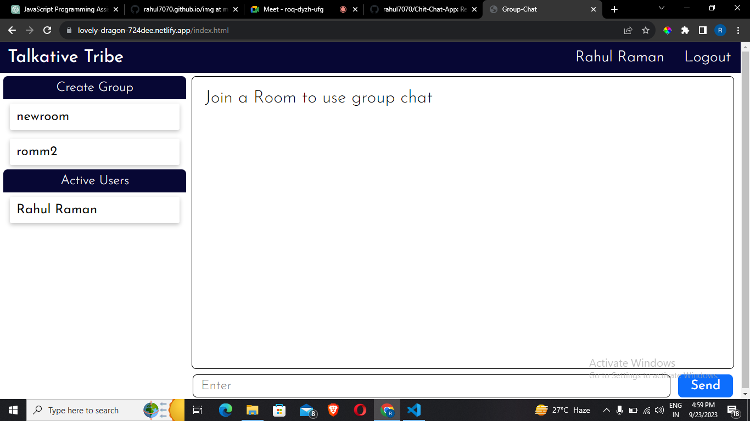Expand the tab search dropdown arrow
The height and width of the screenshot is (421, 750).
tap(661, 8)
